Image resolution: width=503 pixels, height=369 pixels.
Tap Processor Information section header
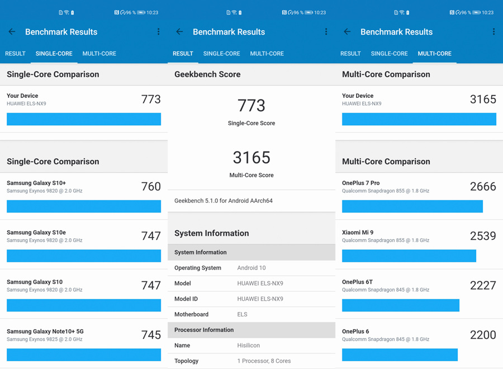(251, 330)
